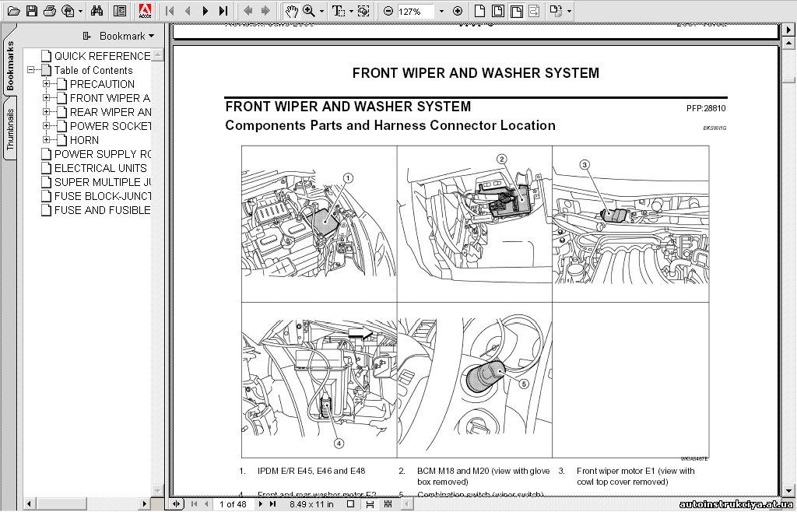797x512 pixels.
Task: Click the page number field '1 of 48'
Action: [233, 504]
